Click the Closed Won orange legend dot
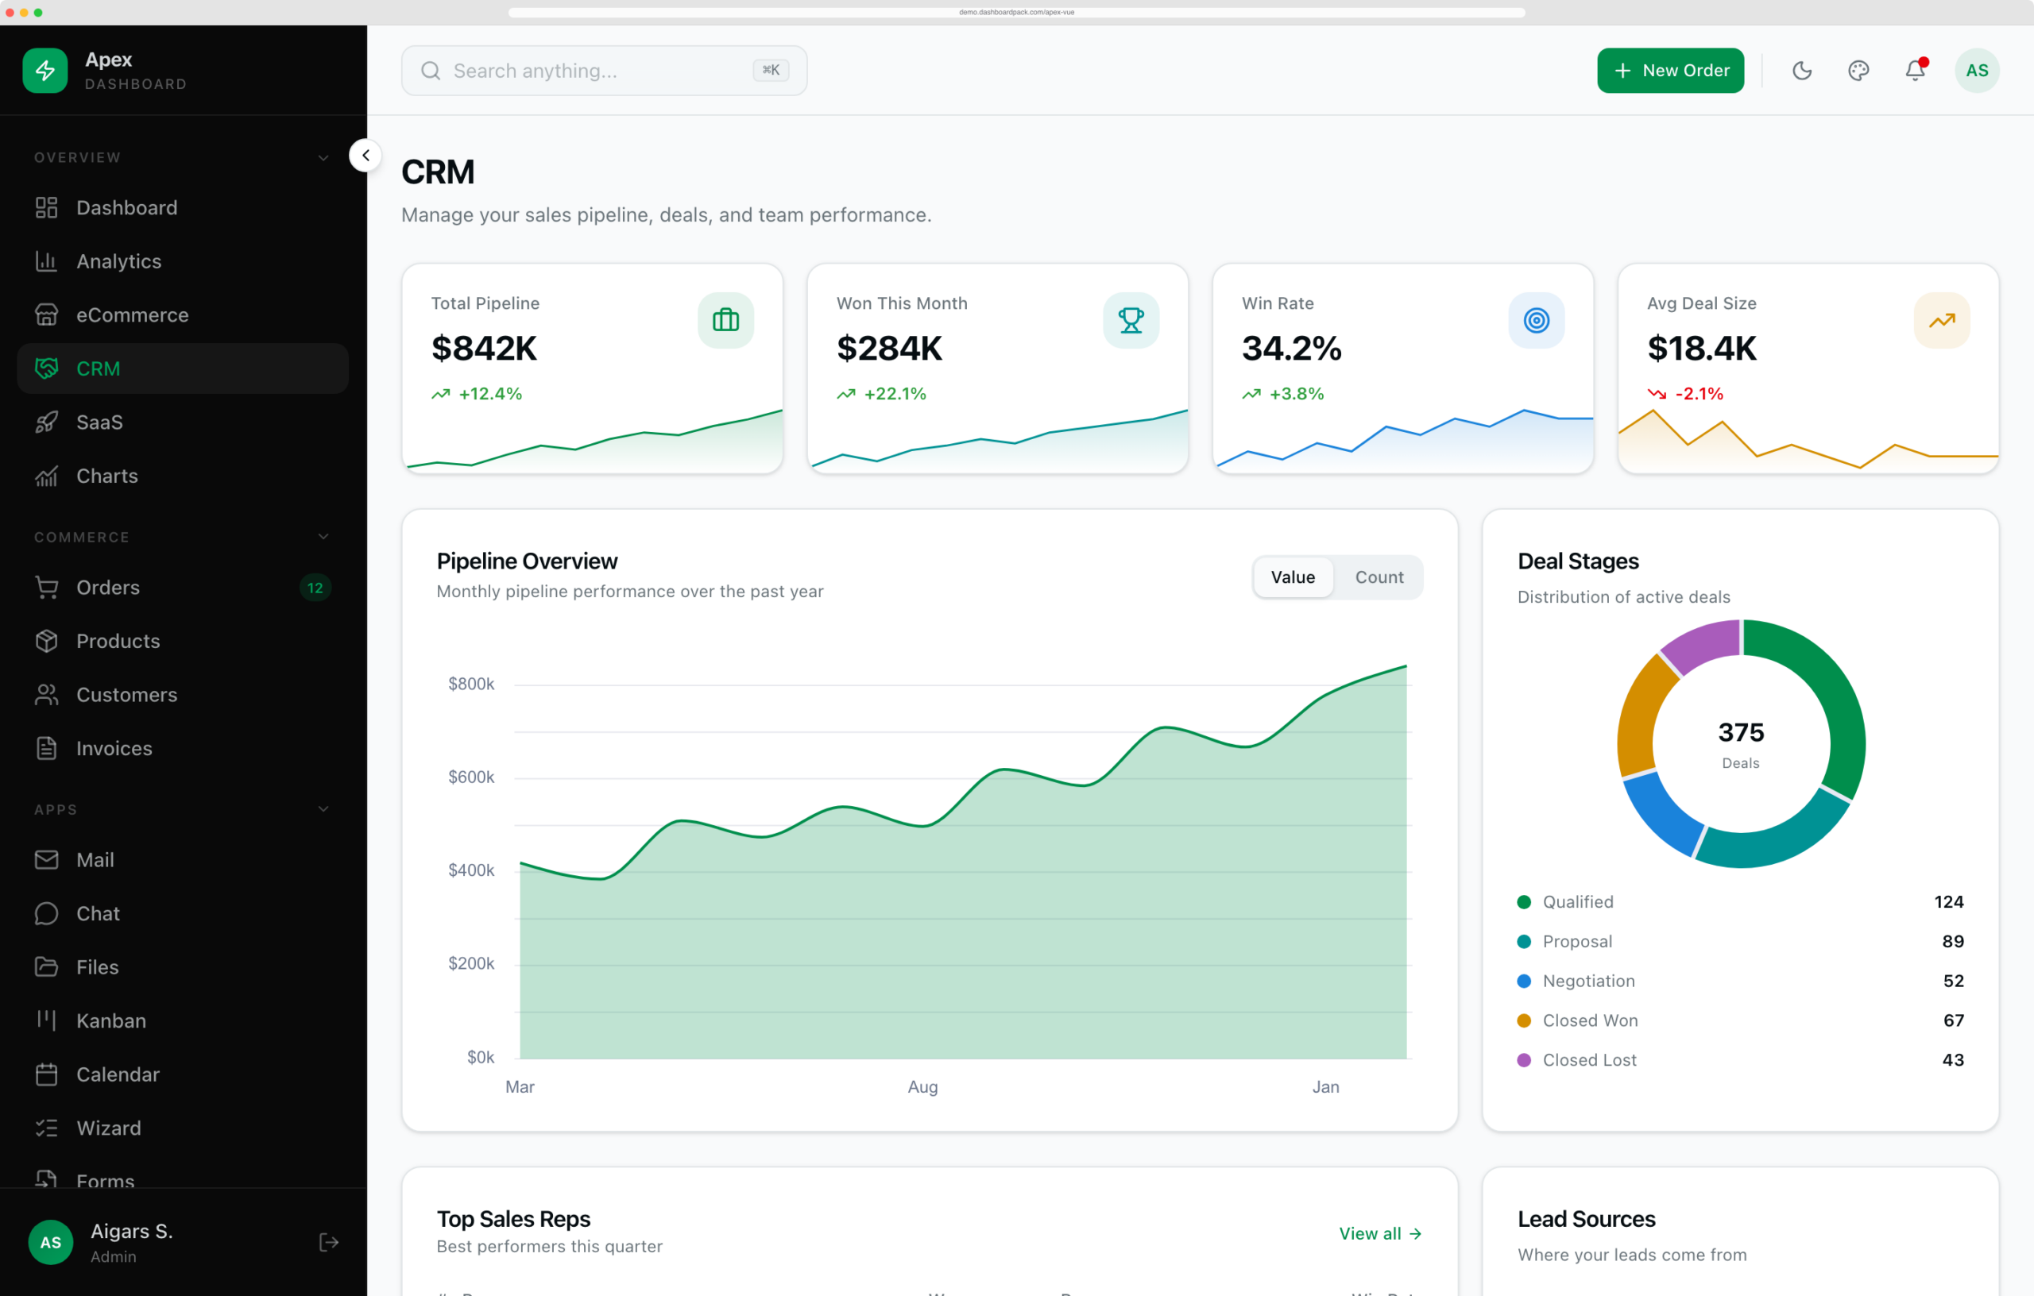The image size is (2034, 1296). tap(1524, 1020)
